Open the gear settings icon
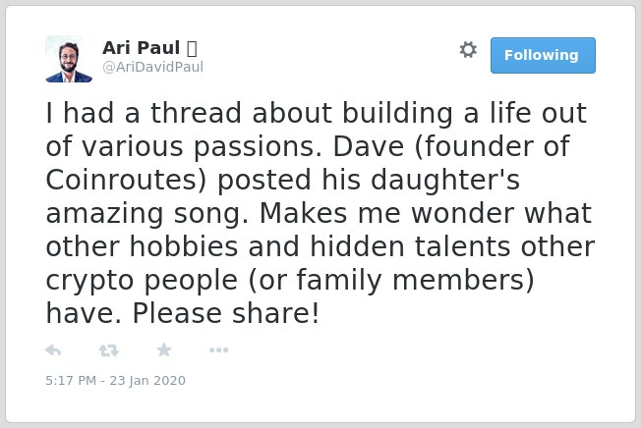 click(468, 50)
